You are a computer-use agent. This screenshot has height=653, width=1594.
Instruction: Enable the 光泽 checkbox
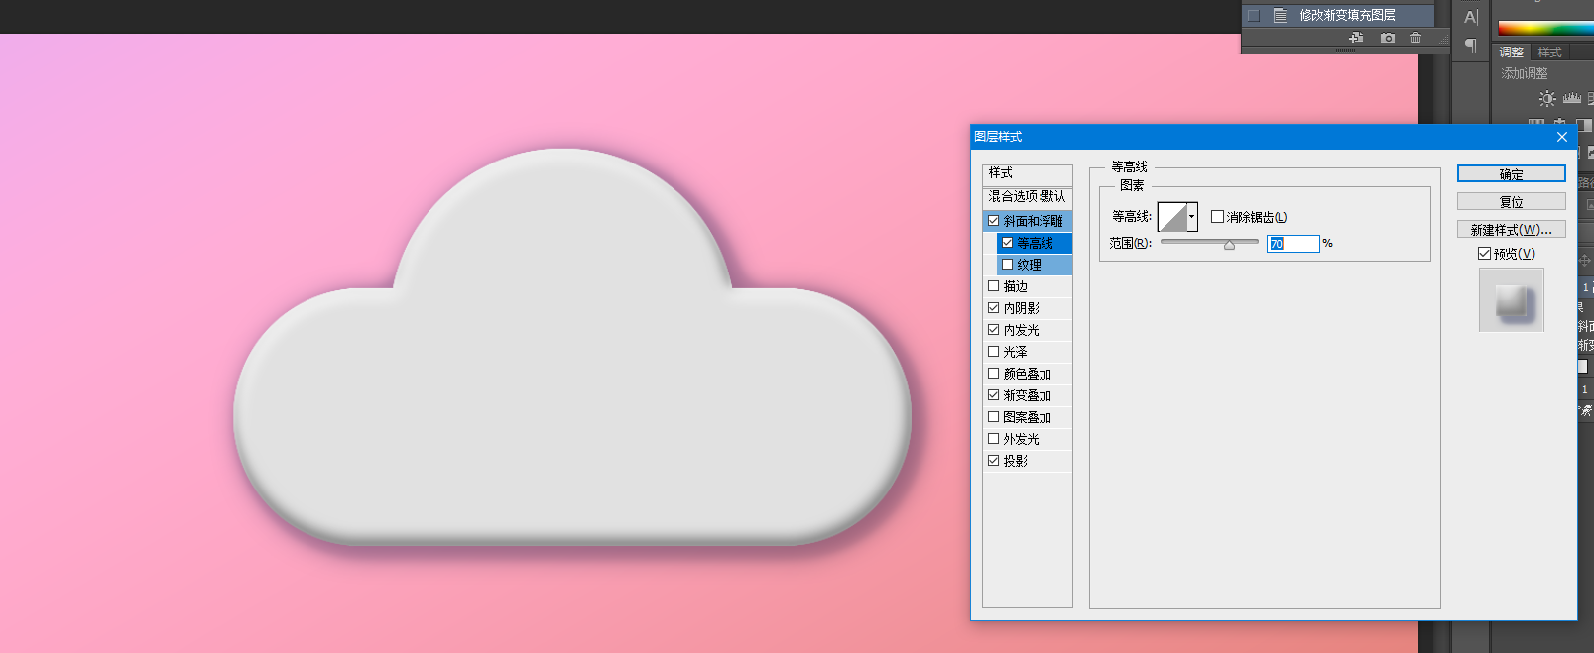tap(994, 352)
